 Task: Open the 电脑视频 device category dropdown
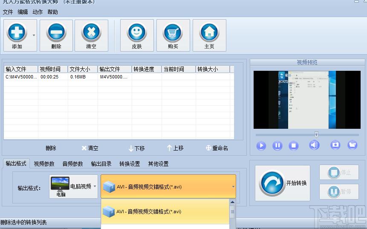[73, 187]
